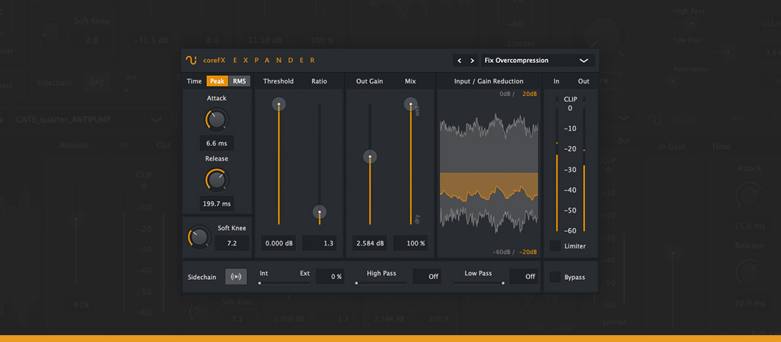Click the Low Pass Off value field

pyautogui.click(x=524, y=276)
